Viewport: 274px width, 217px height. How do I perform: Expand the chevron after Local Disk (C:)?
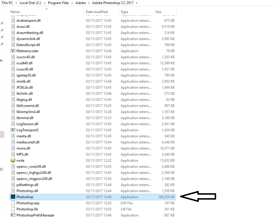click(x=45, y=3)
